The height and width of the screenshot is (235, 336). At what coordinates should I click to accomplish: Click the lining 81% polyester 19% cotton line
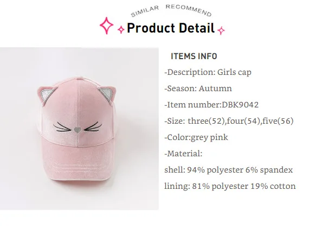230,186
